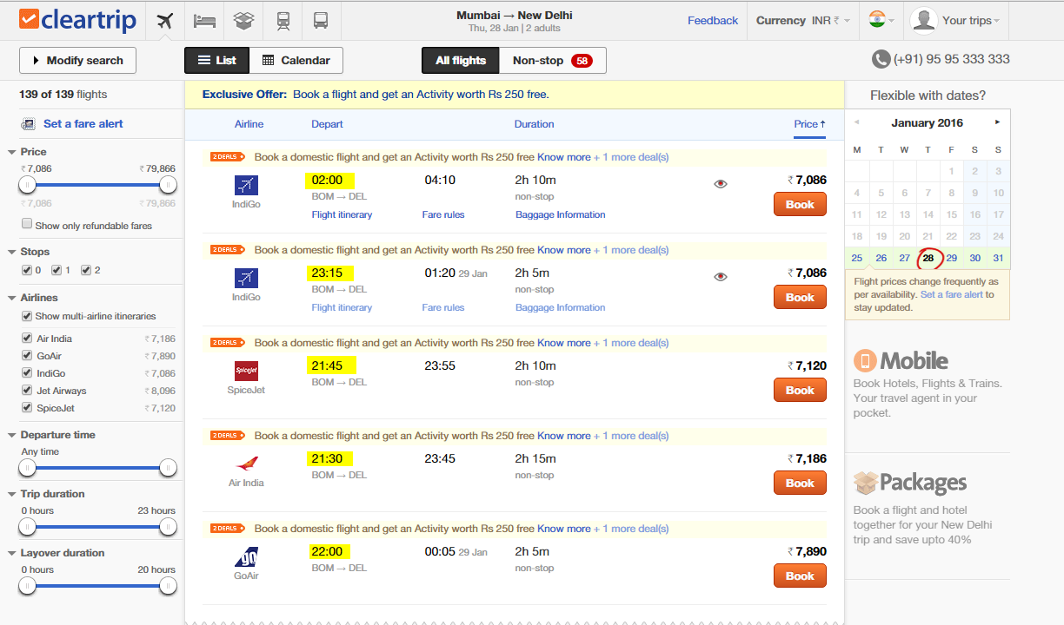Image resolution: width=1064 pixels, height=625 pixels.
Task: Expand the Modify search panel
Action: (77, 60)
